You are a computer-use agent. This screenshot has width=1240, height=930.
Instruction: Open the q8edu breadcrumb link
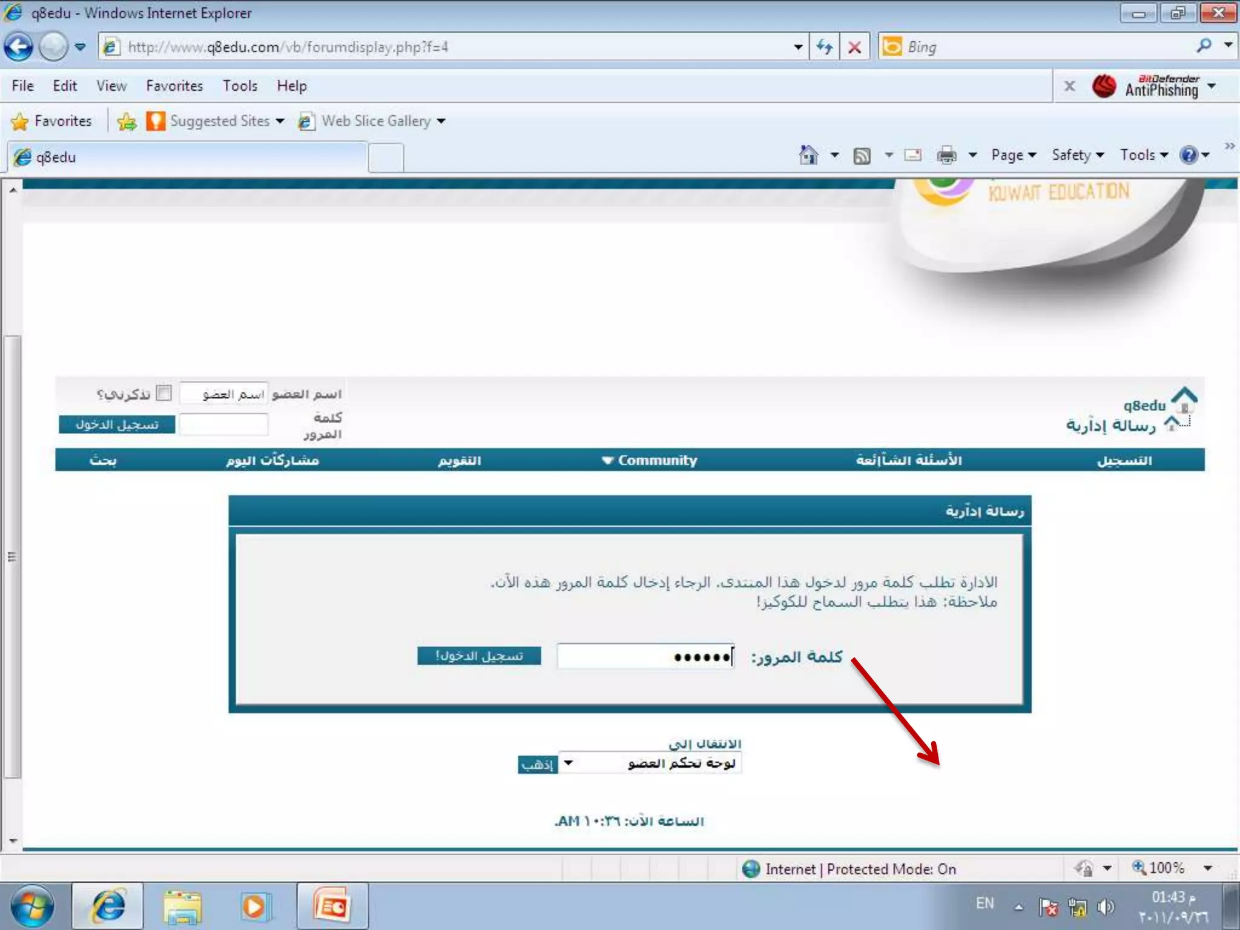1144,405
